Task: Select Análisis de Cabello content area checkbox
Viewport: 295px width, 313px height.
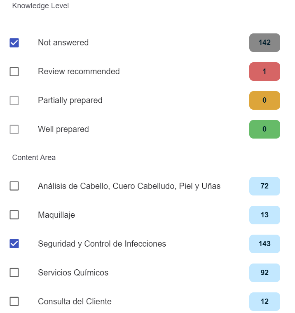Action: coord(14,186)
